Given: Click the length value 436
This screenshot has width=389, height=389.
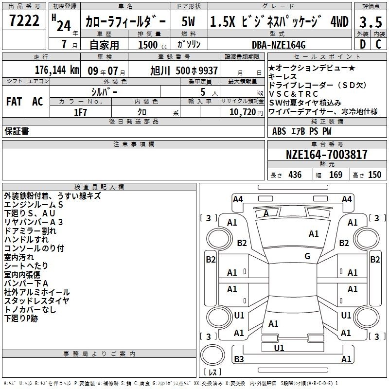Looking at the screenshot, I should point(295,175).
